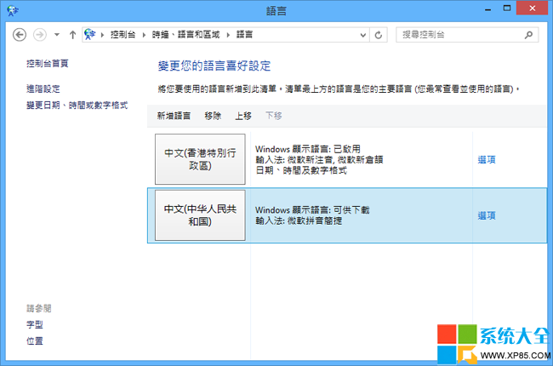
Task: Click the window title bar language icon
Action: (13, 10)
